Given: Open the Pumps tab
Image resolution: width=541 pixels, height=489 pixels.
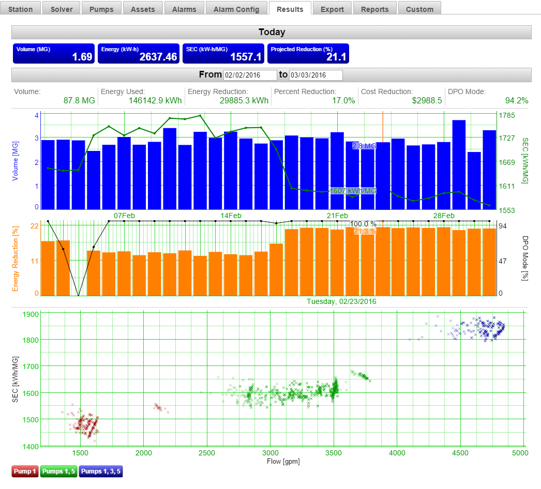Looking at the screenshot, I should point(102,9).
